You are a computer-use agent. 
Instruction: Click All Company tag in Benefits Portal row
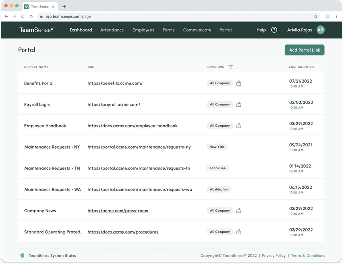[x=220, y=83]
